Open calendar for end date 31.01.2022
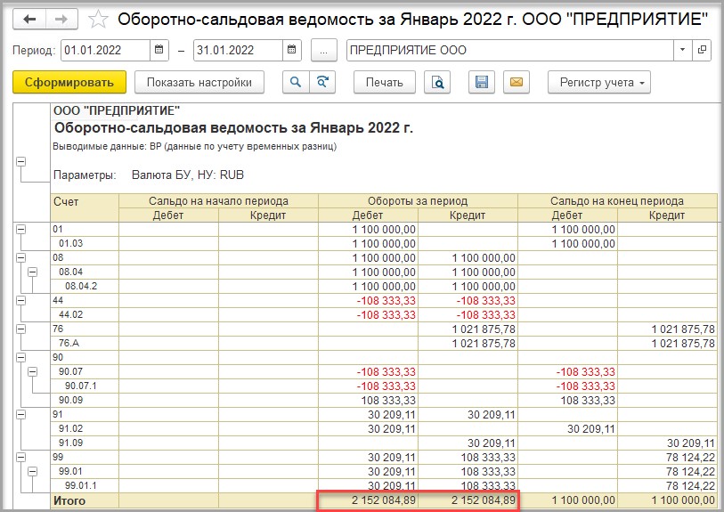This screenshot has width=724, height=512. 292,50
